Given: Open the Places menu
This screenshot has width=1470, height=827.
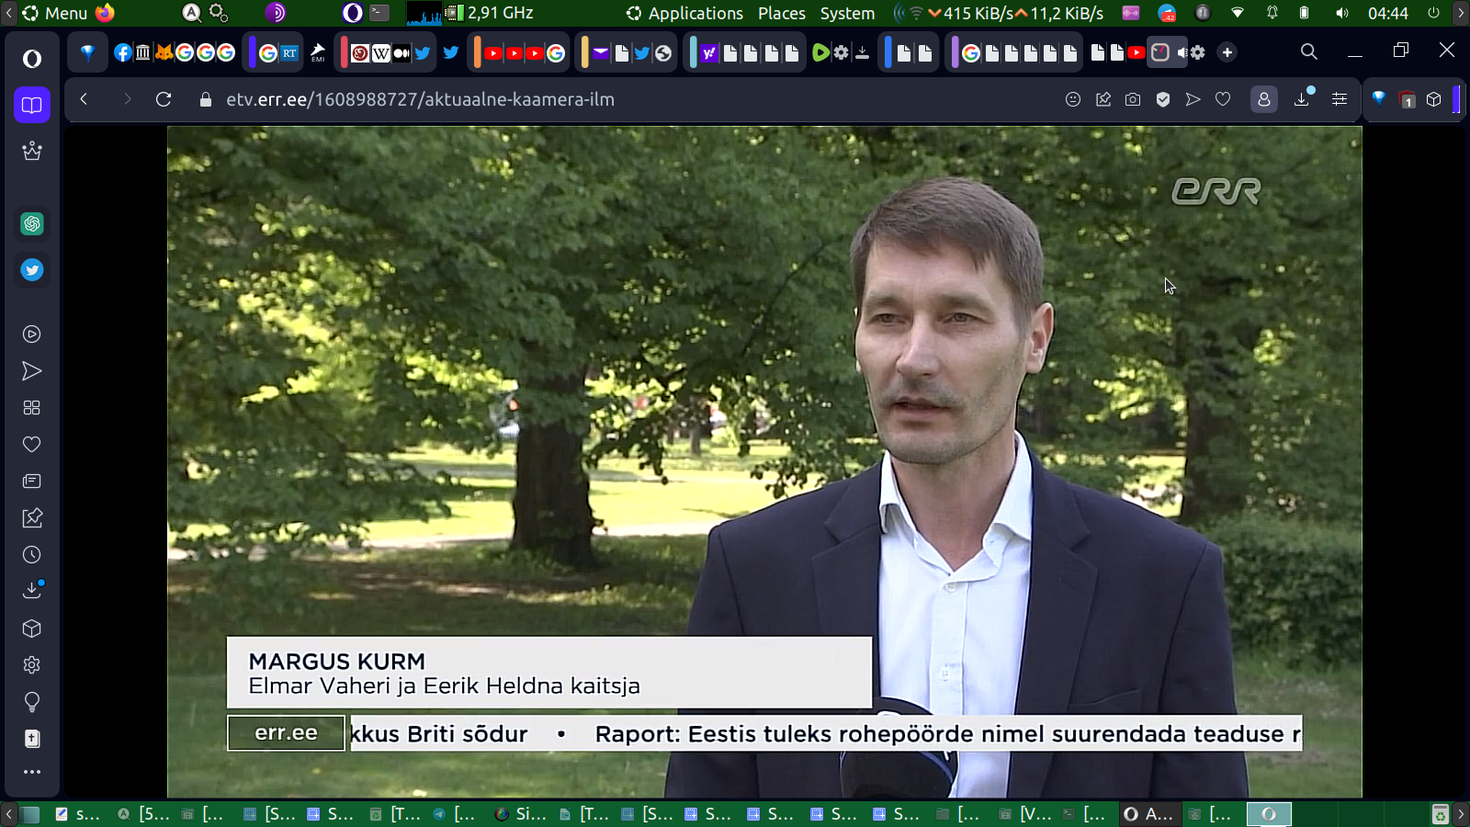Looking at the screenshot, I should click(782, 13).
